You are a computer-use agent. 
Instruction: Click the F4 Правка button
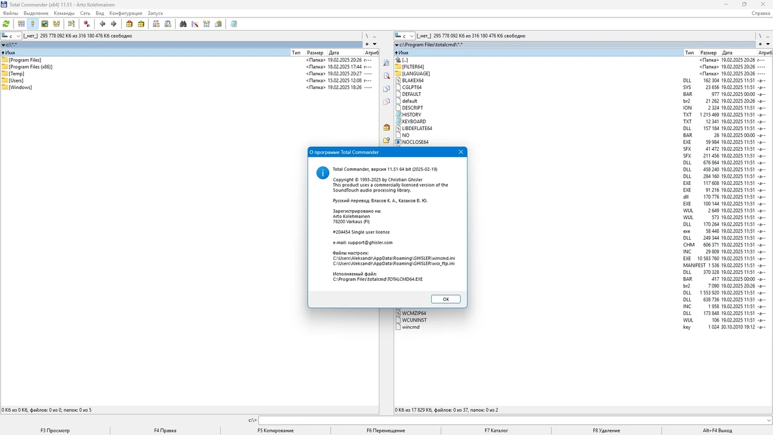(x=165, y=430)
